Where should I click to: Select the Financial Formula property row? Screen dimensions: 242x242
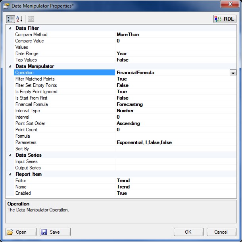tap(31, 104)
